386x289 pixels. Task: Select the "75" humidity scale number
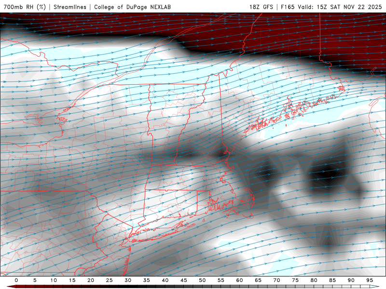pos(295,280)
